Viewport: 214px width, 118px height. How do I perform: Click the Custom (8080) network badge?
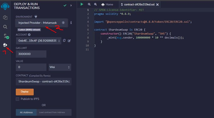pyautogui.click(x=29, y=30)
